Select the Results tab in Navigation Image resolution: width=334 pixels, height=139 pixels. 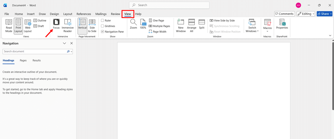tap(37, 61)
